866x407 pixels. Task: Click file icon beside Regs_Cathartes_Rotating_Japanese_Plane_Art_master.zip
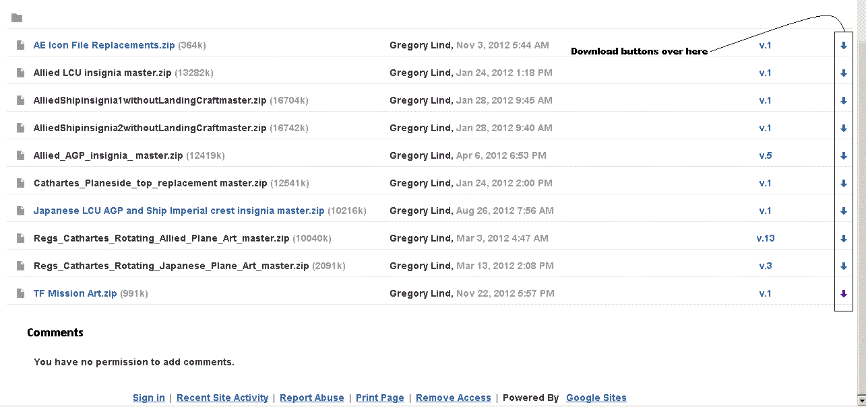pyautogui.click(x=20, y=266)
